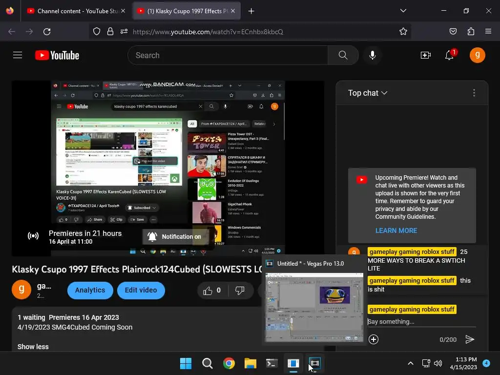Open the blue screen app on taskbar
This screenshot has width=500, height=375.
(x=293, y=363)
